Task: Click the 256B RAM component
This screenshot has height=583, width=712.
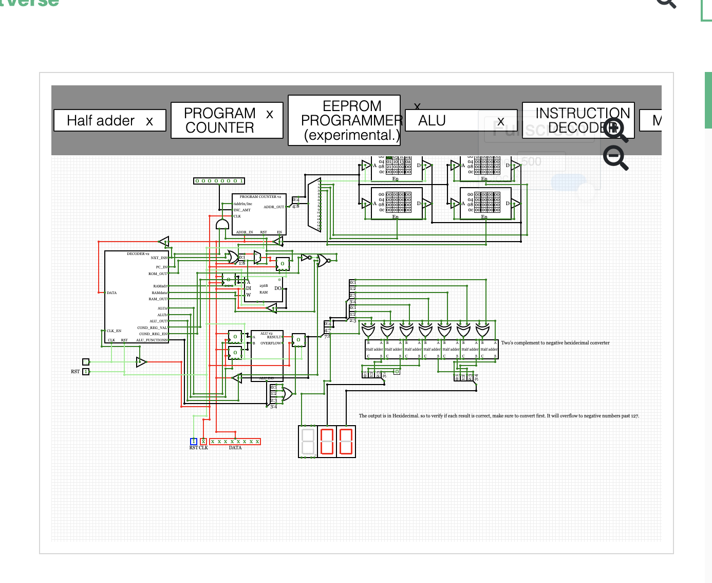Action: click(264, 289)
